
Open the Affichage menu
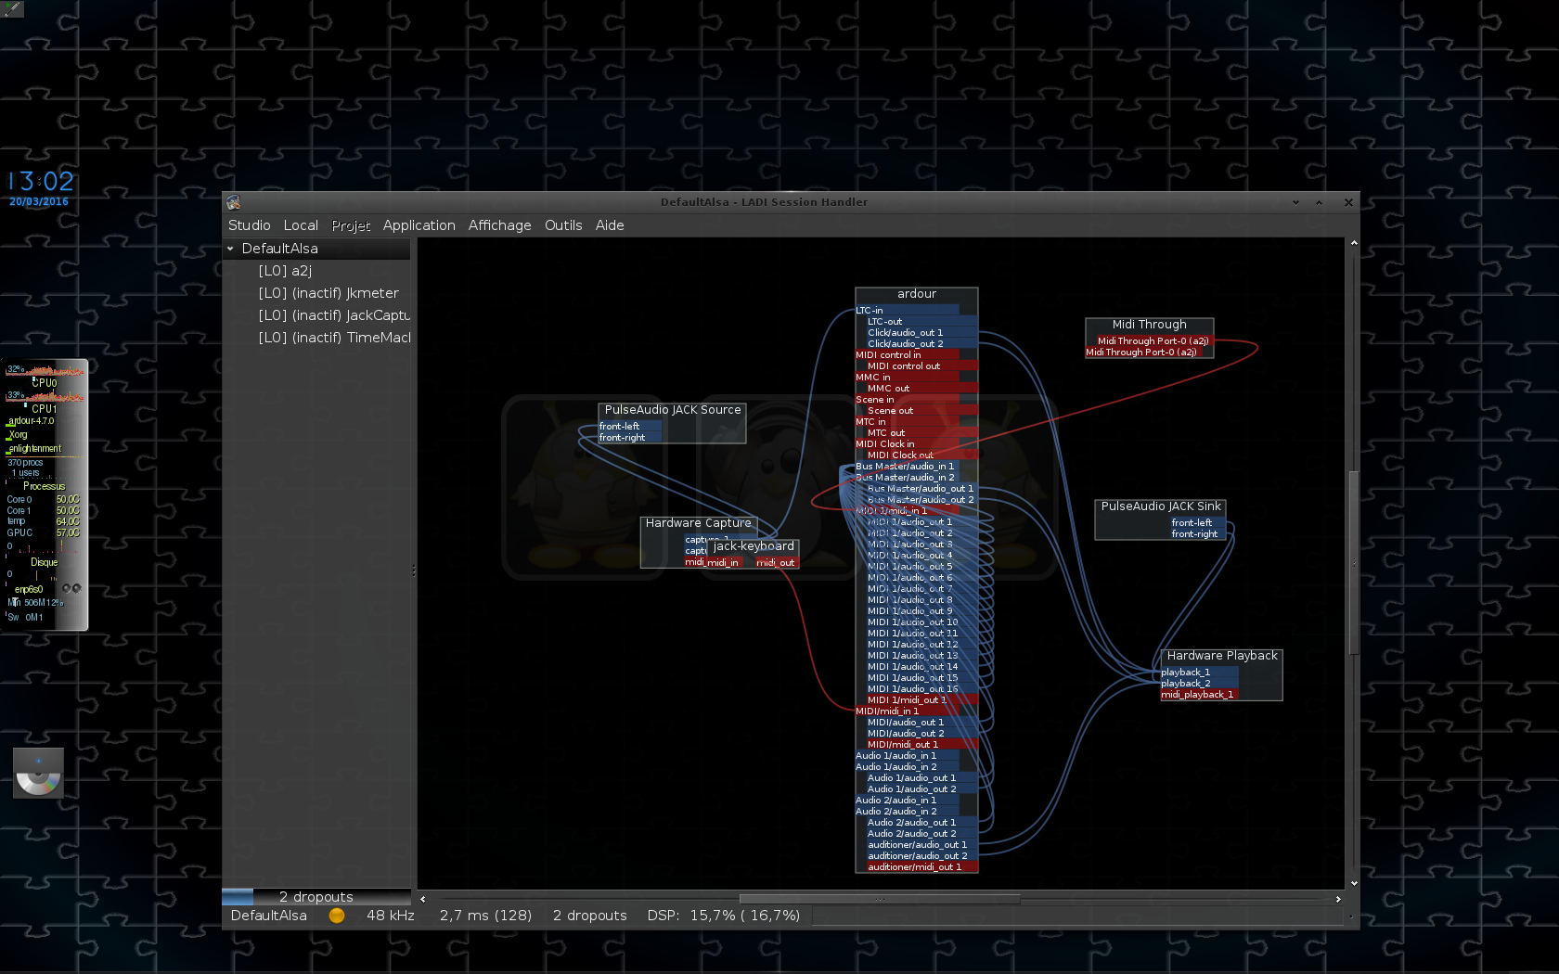[x=499, y=225]
